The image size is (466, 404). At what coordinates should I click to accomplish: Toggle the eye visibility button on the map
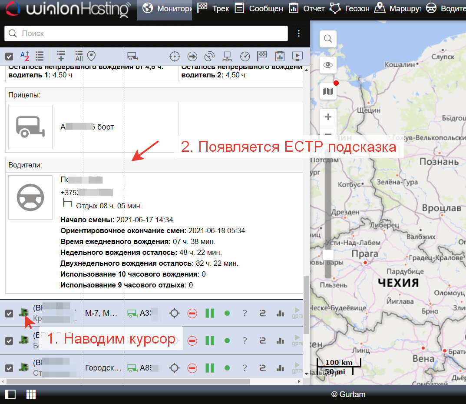328,65
